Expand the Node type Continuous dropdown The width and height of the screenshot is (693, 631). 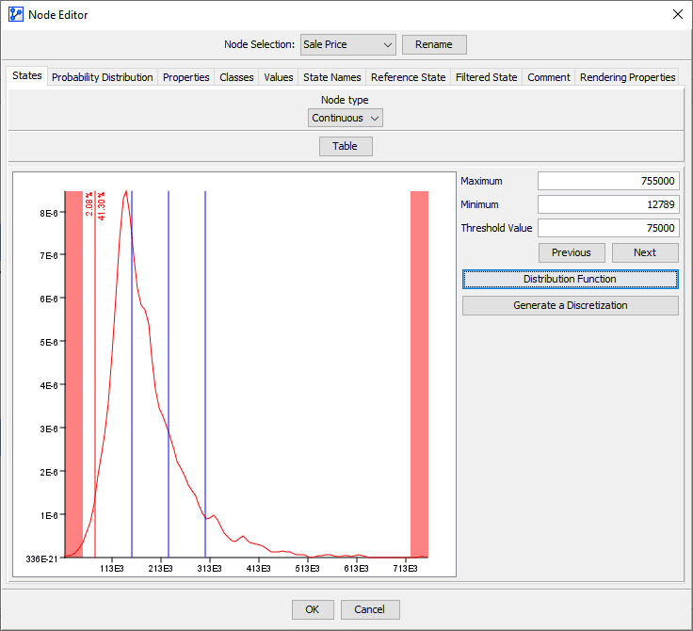(x=346, y=118)
